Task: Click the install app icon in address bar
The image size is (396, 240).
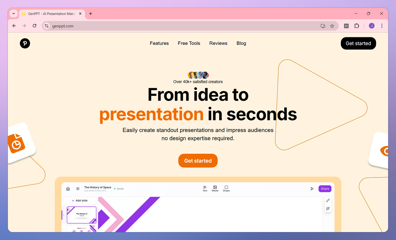Action: point(323,26)
